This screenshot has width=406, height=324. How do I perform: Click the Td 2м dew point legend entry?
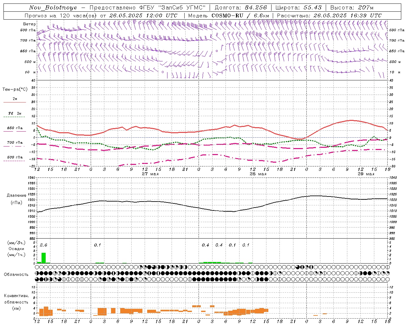pos(15,113)
